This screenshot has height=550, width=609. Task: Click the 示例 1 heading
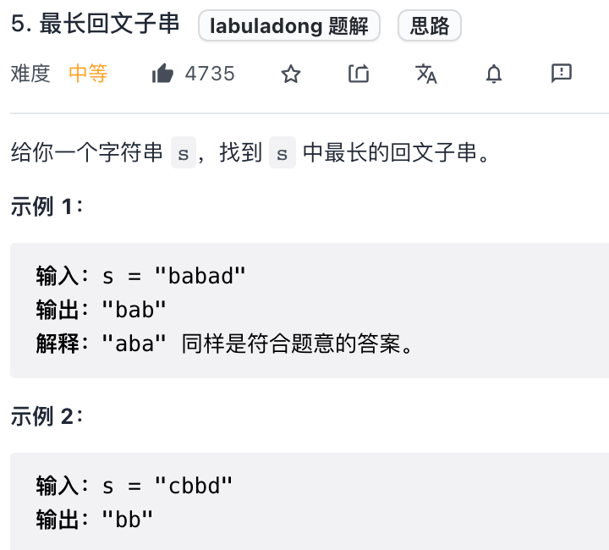(47, 206)
